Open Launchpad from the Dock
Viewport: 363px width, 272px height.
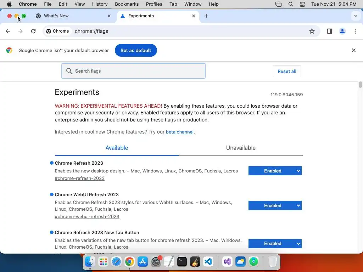pyautogui.click(x=103, y=262)
